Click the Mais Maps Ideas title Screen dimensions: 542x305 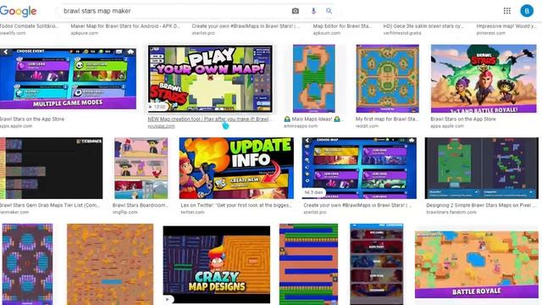[312, 119]
